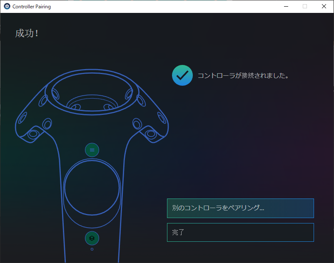This screenshot has height=263, width=334.
Task: Close the Controller Pairing window
Action: pos(324,6)
